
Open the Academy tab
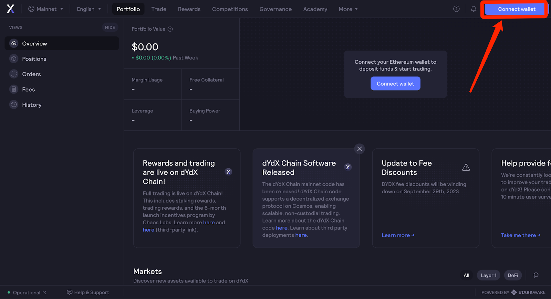315,9
